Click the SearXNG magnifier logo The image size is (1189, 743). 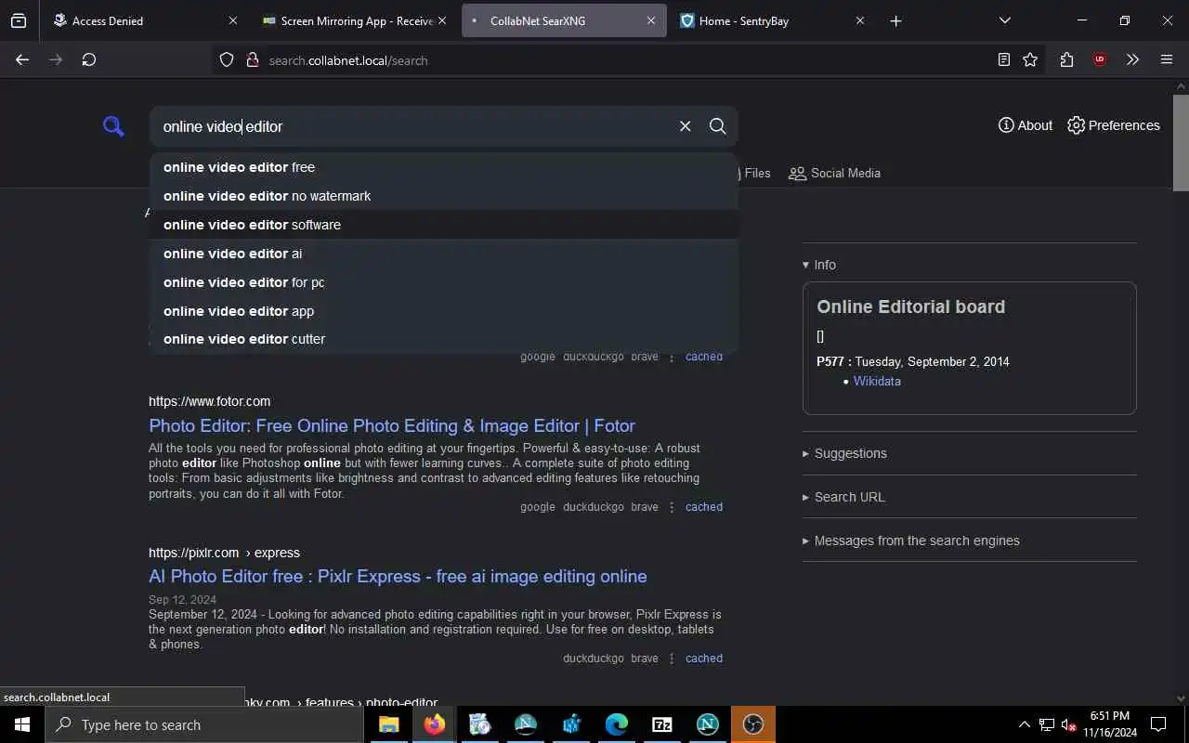pos(113,126)
